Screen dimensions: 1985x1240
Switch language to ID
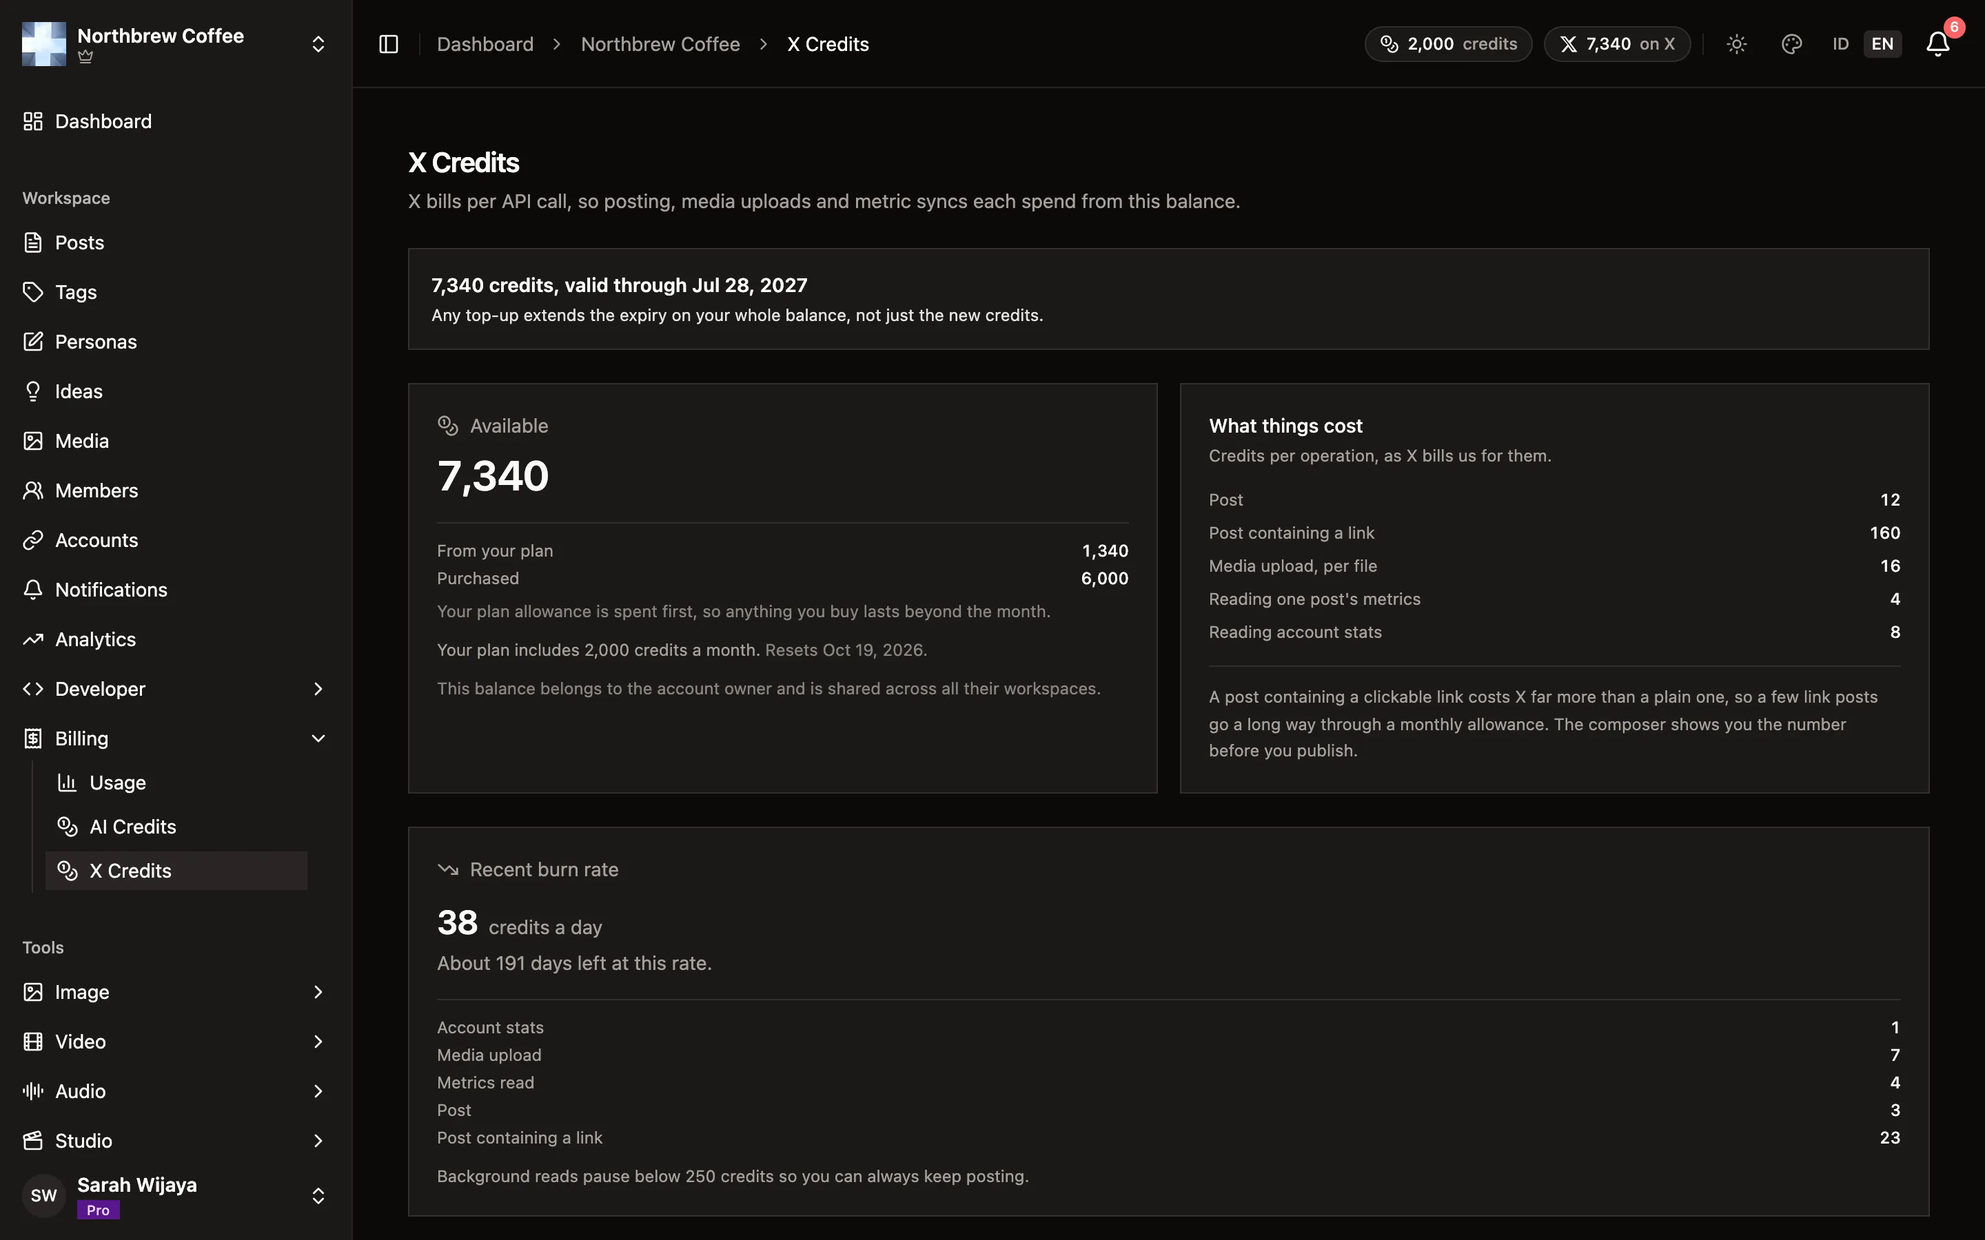1841,44
